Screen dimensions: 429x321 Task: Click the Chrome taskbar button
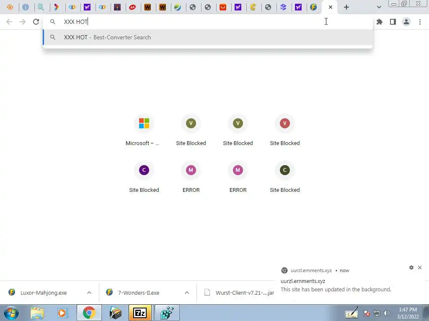click(89, 313)
